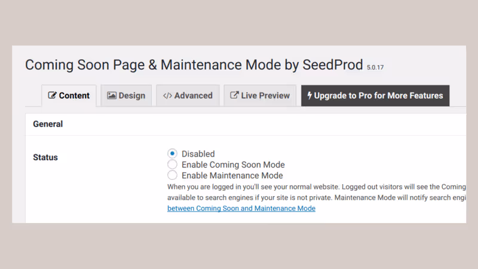The height and width of the screenshot is (269, 478).
Task: Click the pencil edit icon on Content tab
Action: pyautogui.click(x=52, y=96)
